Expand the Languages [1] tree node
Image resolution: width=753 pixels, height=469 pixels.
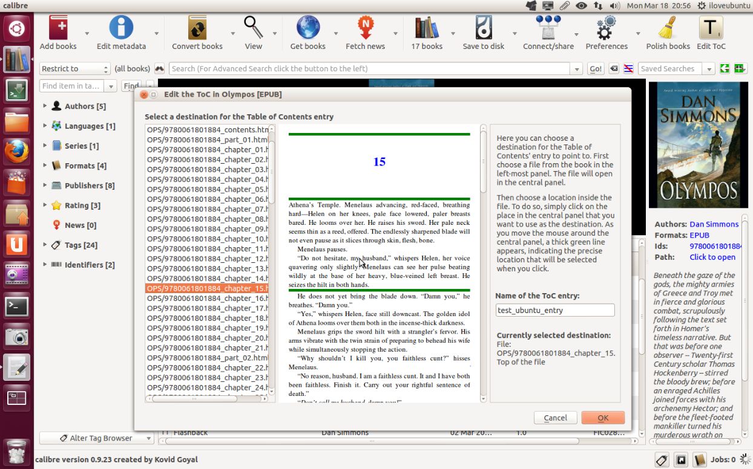(x=45, y=126)
